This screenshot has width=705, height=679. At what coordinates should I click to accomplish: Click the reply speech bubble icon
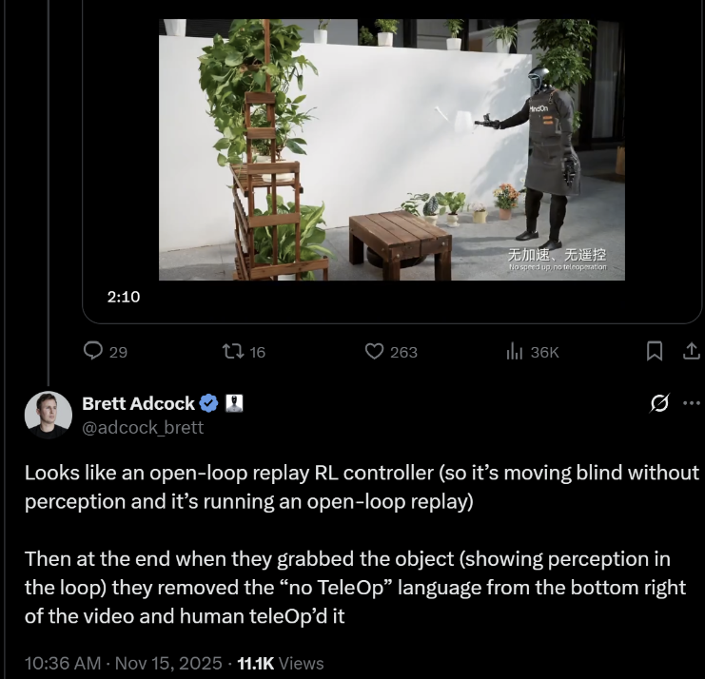pyautogui.click(x=93, y=352)
